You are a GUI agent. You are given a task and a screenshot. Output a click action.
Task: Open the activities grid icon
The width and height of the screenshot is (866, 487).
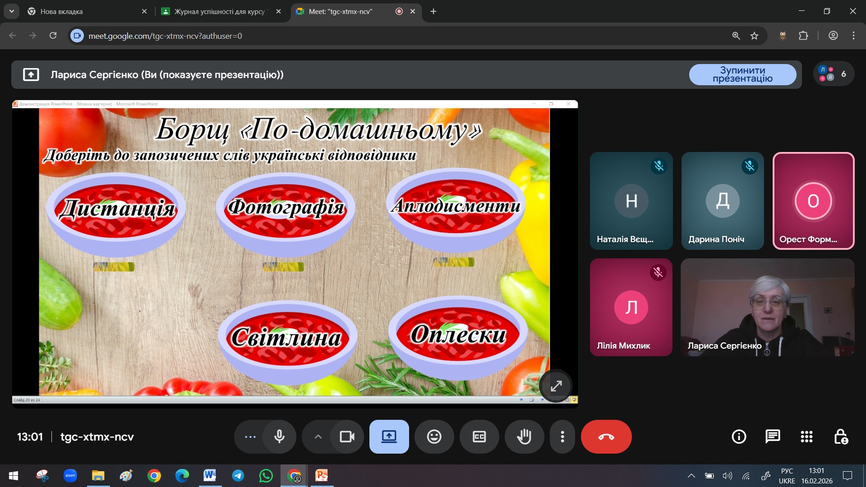(x=806, y=436)
